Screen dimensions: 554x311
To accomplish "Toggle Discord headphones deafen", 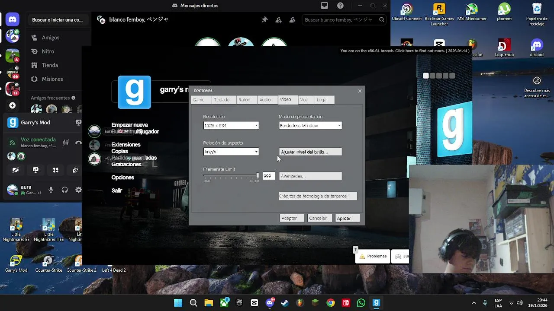I will pyautogui.click(x=65, y=190).
